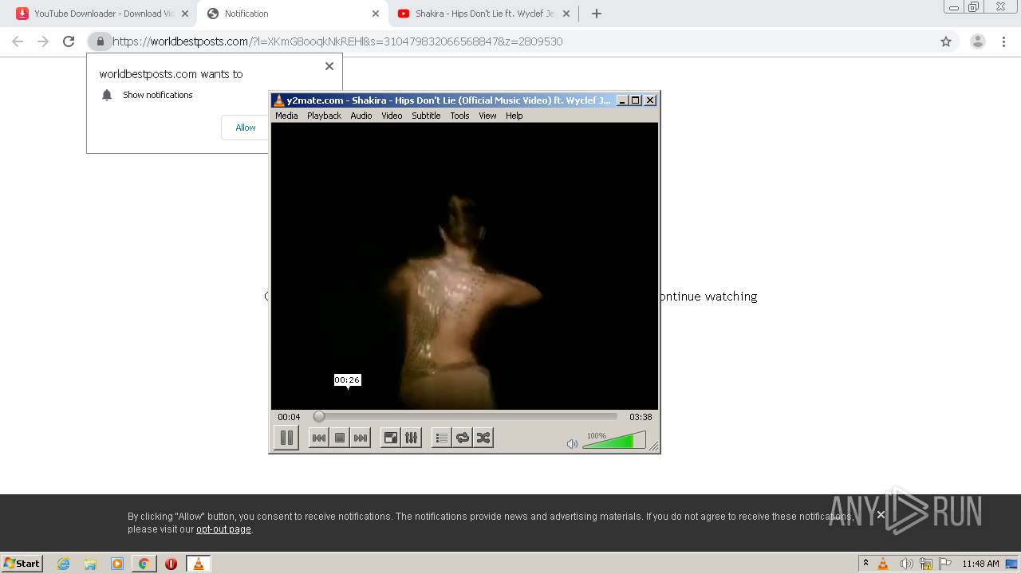Open system volume from tray
Image resolution: width=1021 pixels, height=574 pixels.
906,564
